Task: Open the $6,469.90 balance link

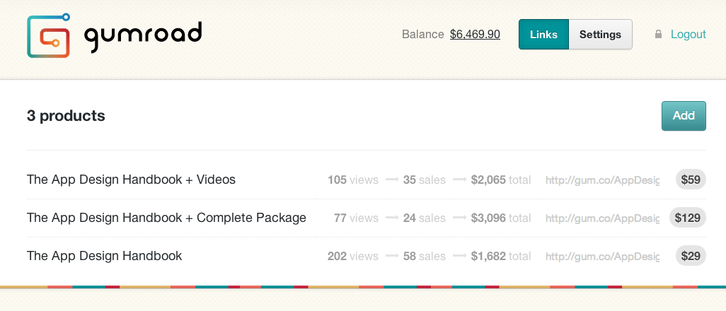Action: click(475, 34)
